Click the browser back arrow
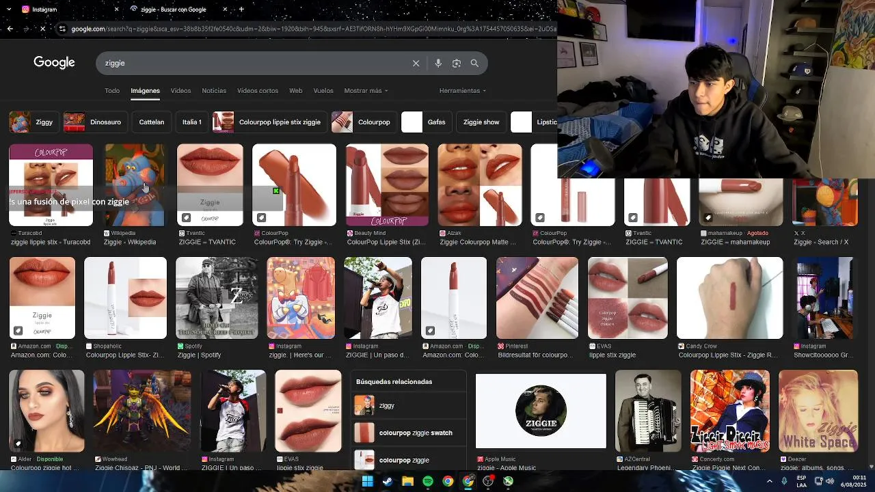The width and height of the screenshot is (875, 492). (10, 29)
